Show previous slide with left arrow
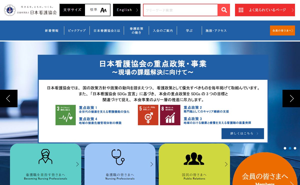The image size is (300, 185). [8, 98]
